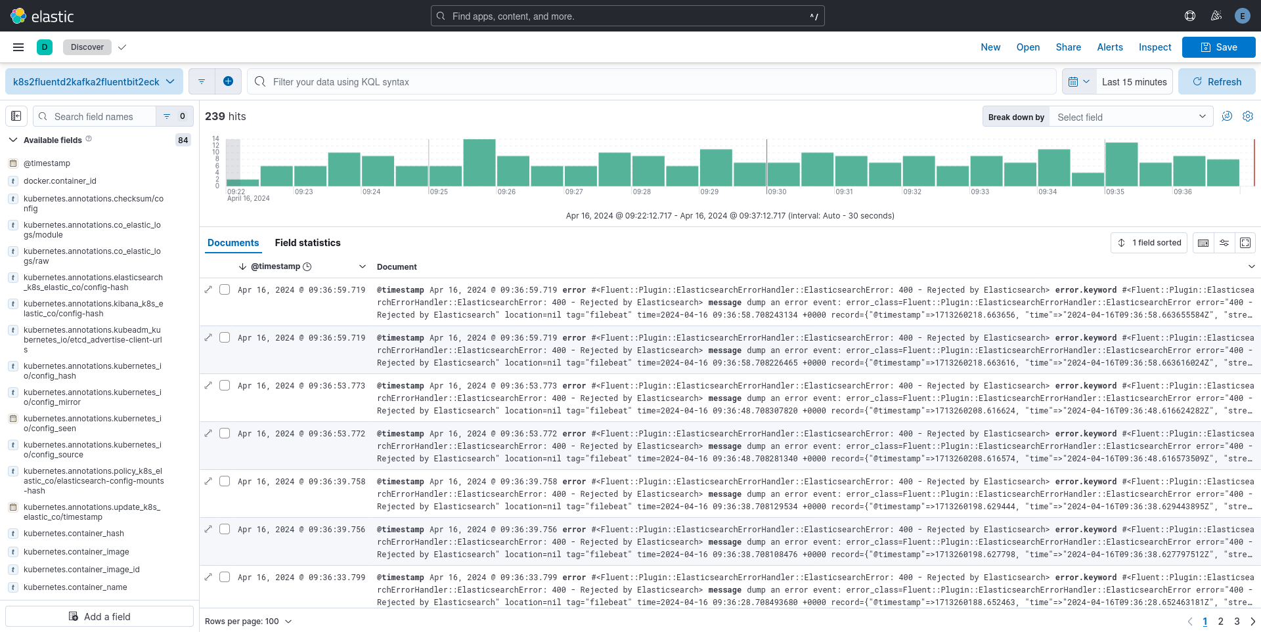Open the date quick menu calendar dropdown
This screenshot has height=632, width=1261.
pyautogui.click(x=1079, y=81)
